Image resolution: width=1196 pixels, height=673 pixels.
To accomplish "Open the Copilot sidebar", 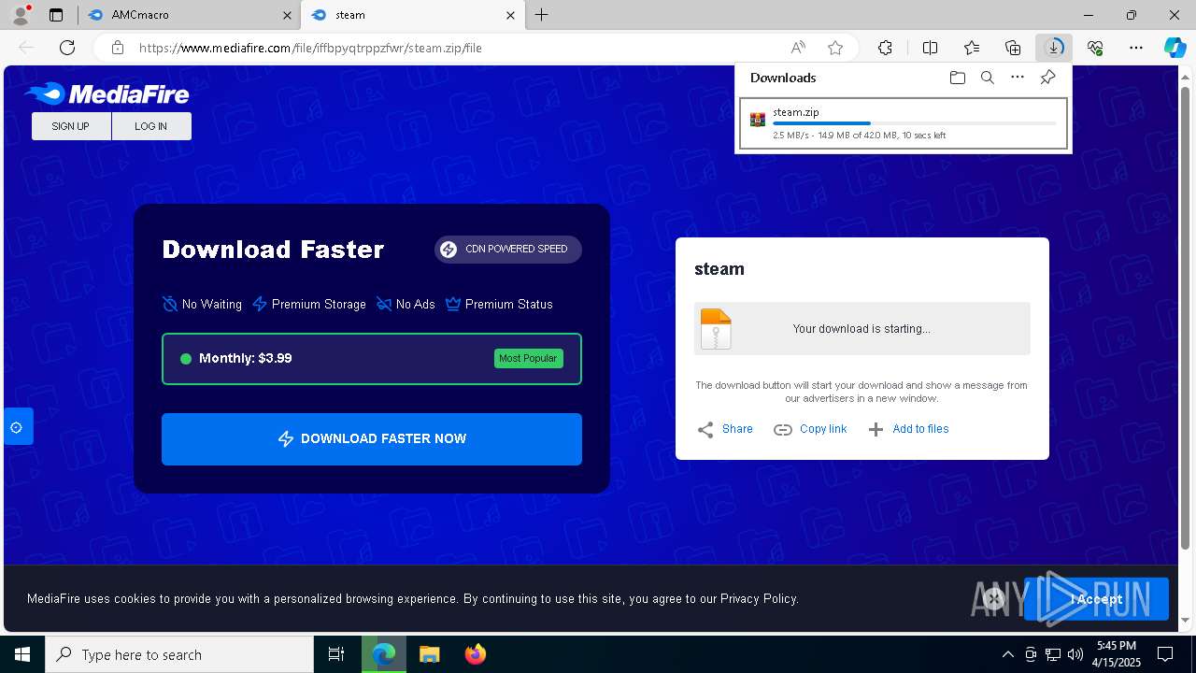I will pyautogui.click(x=1175, y=48).
